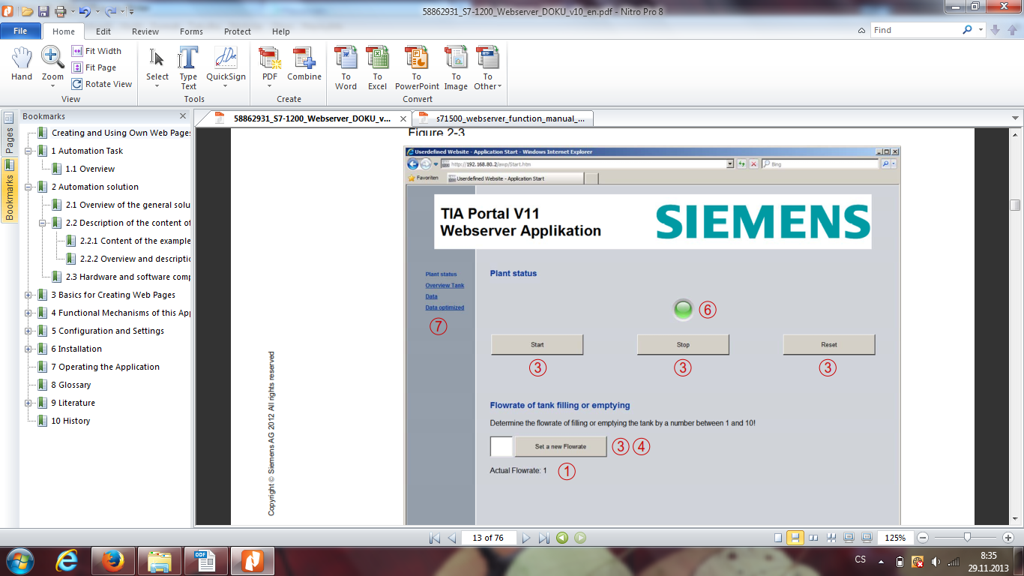The width and height of the screenshot is (1024, 576).
Task: Open the To Other conversion menu
Action: tap(487, 67)
